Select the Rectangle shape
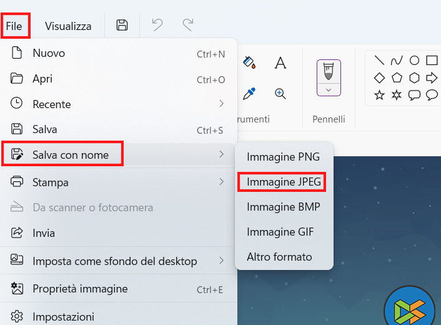 tap(432, 60)
